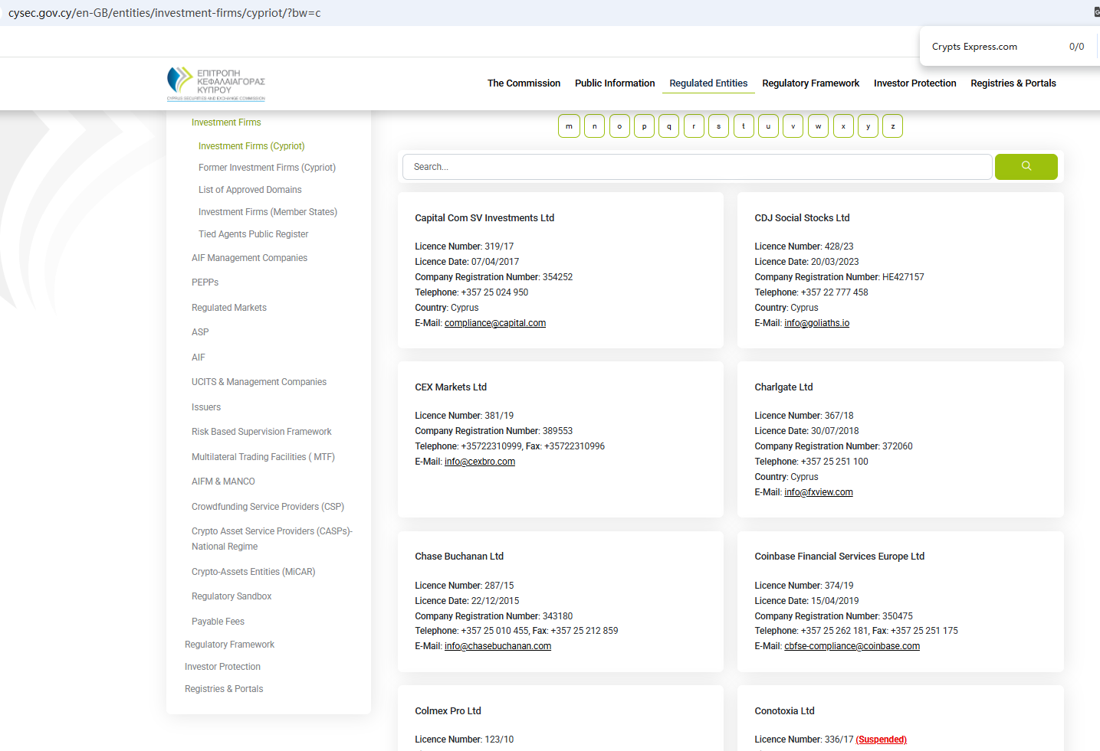Expand Regulatory Framework in sidebar
Screen dimensions: 1100x751
pyautogui.click(x=229, y=645)
